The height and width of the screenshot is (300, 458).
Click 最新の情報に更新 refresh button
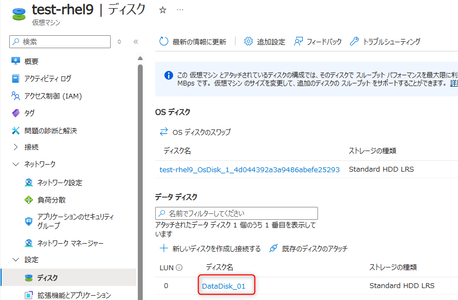[x=193, y=42]
